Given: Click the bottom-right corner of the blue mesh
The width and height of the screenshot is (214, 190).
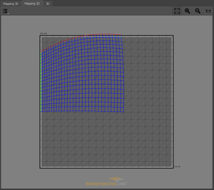Looking at the screenshot, I should click(x=124, y=112).
